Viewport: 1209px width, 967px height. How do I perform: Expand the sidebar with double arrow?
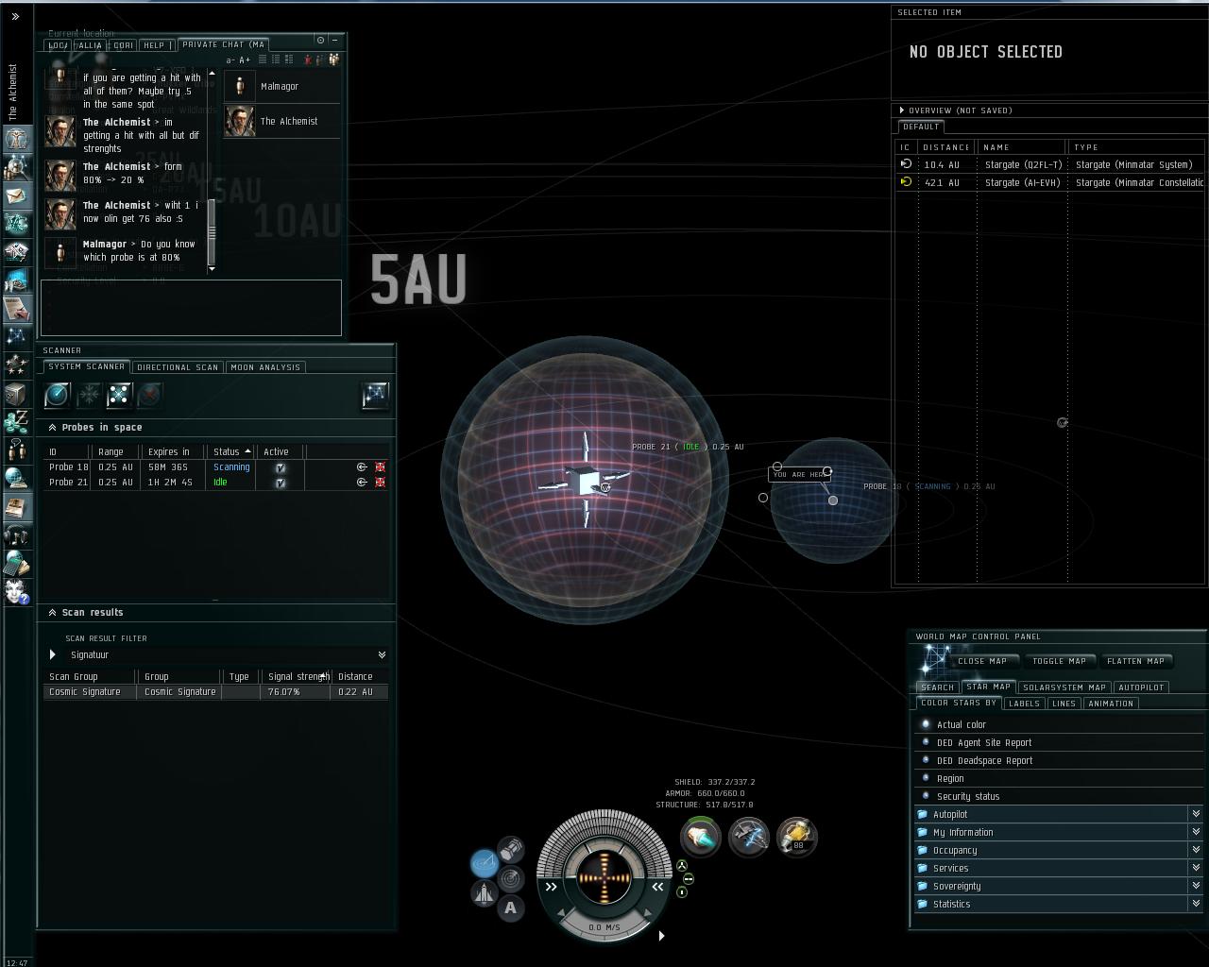pyautogui.click(x=15, y=16)
